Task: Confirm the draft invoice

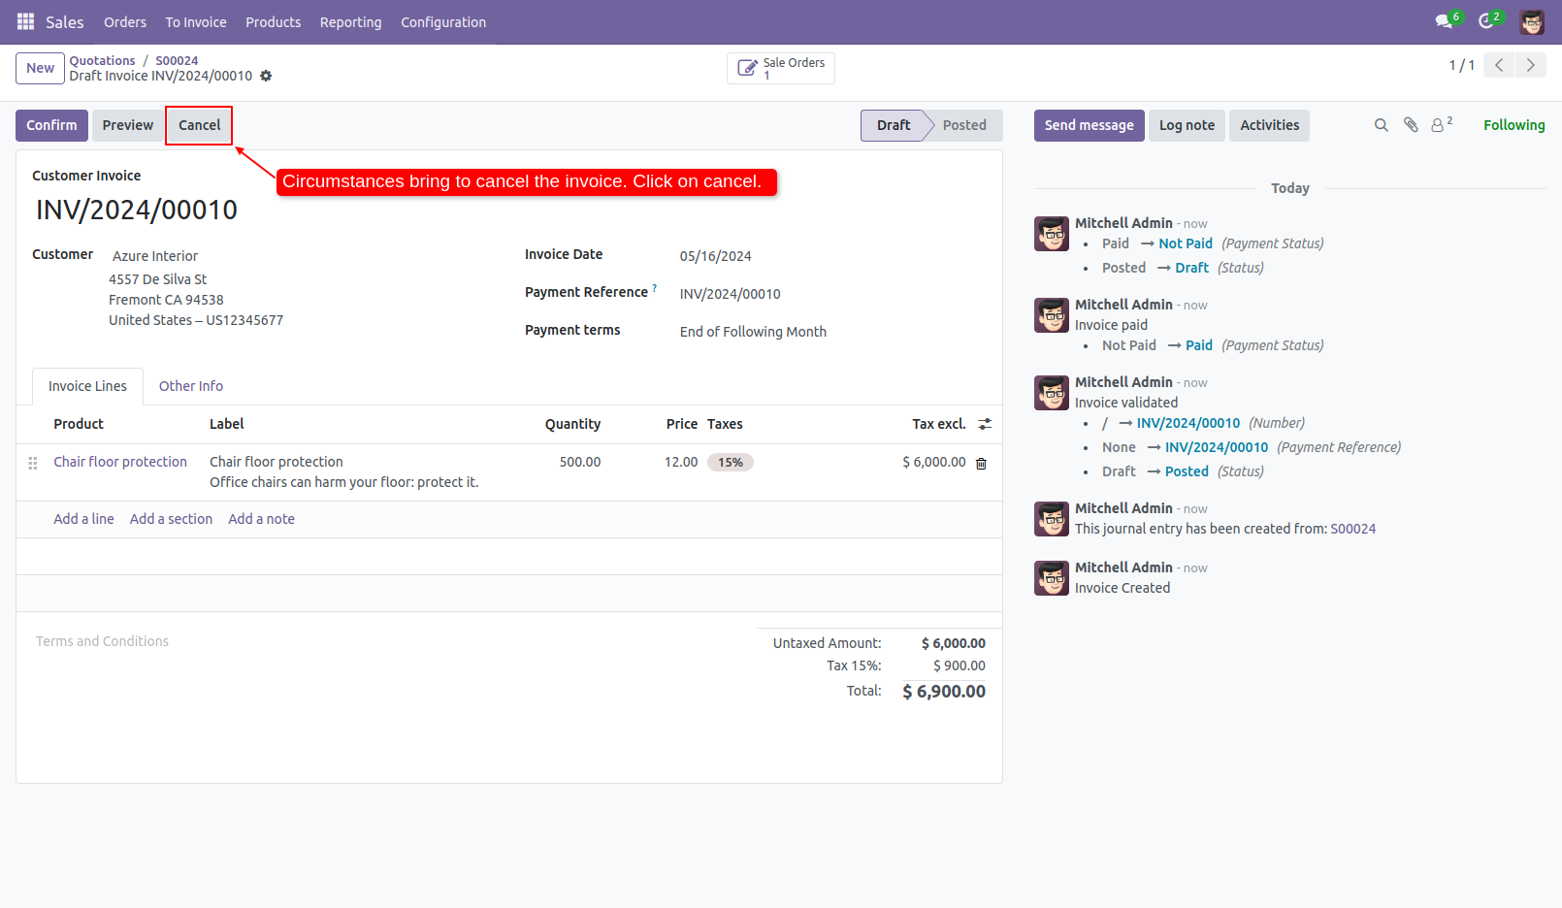Action: coord(51,125)
